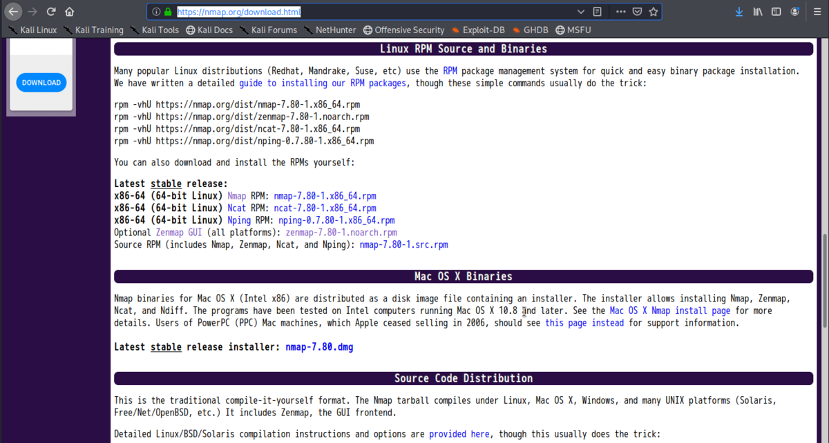This screenshot has height=443, width=829.
Task: Open the Kali Tools bookmark
Action: (x=154, y=30)
